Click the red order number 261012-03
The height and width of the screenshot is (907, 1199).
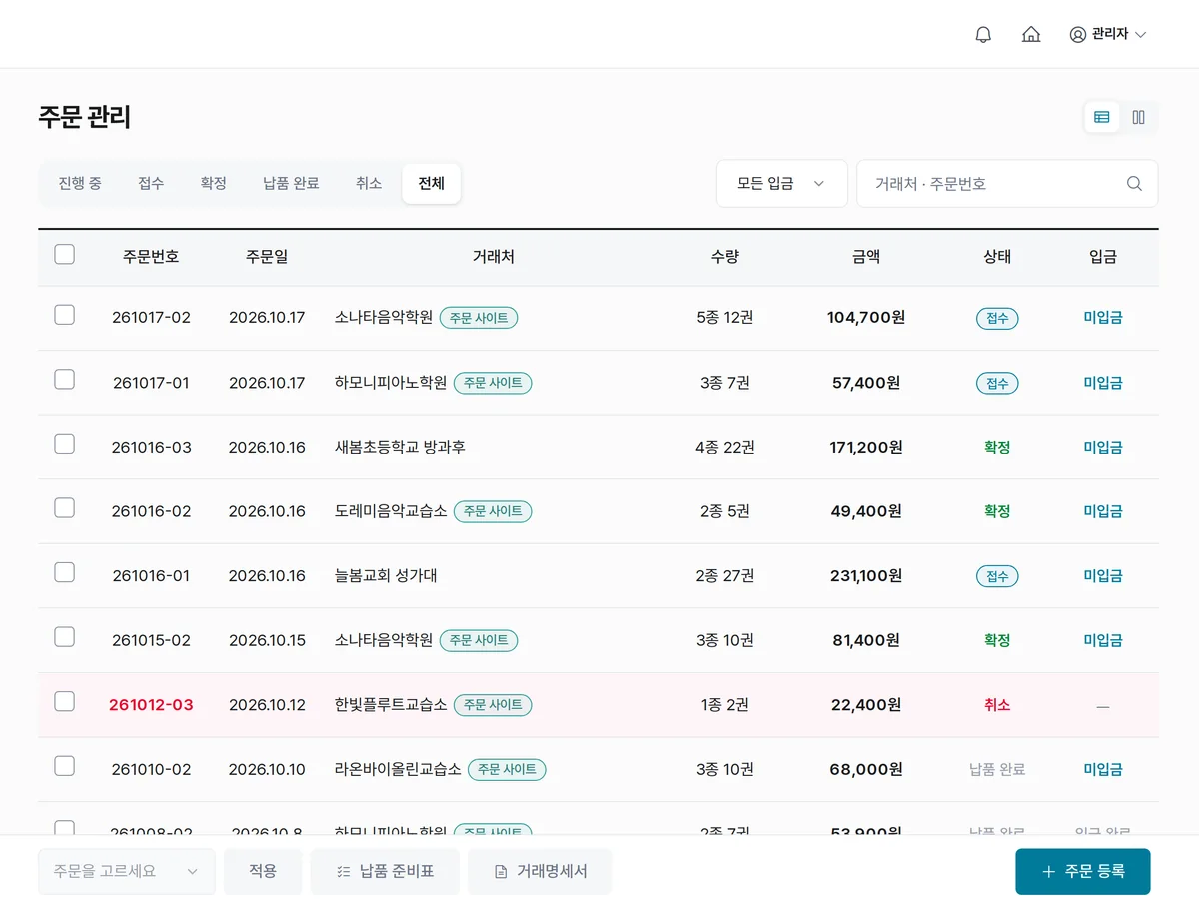[x=151, y=705]
